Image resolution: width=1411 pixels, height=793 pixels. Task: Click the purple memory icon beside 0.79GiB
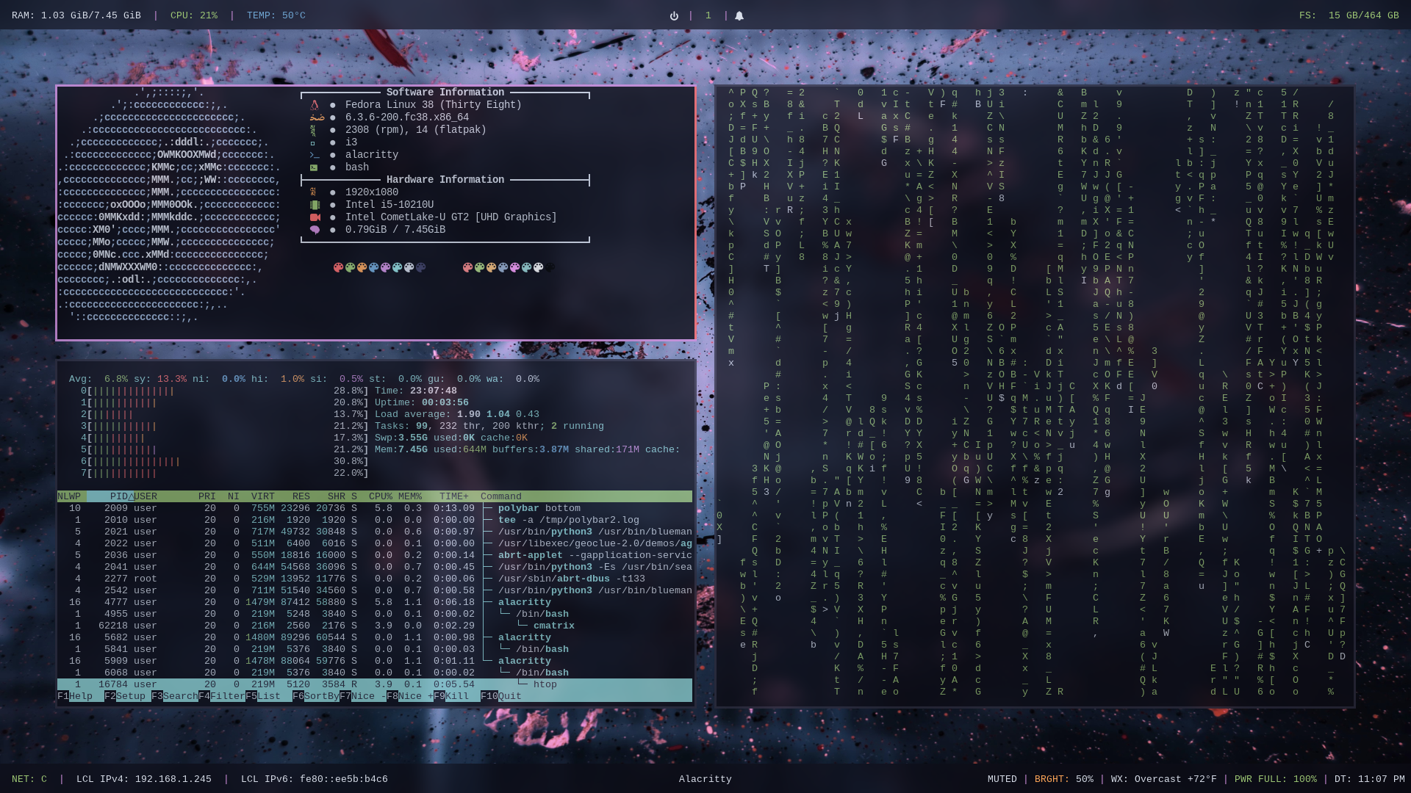[x=315, y=230]
